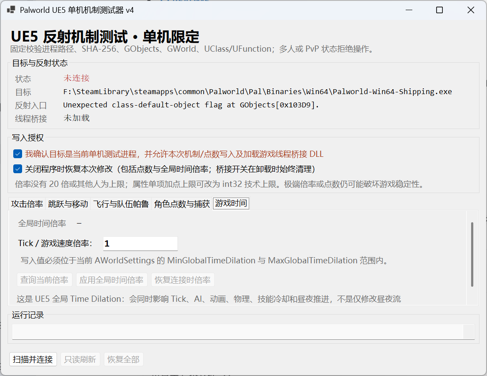Focus the Tick / 游戏速度倍率 input field

[x=141, y=244]
